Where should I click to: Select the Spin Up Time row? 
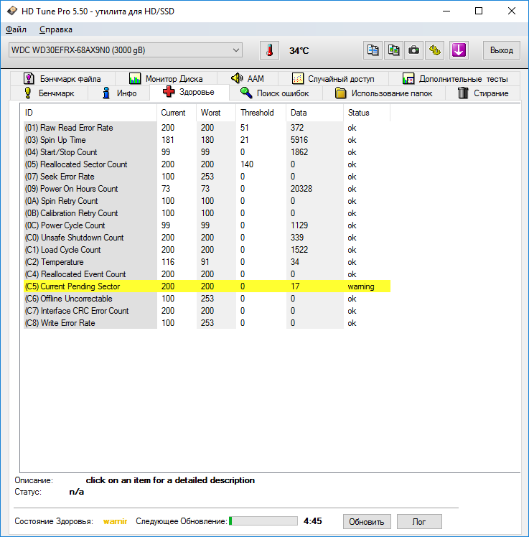click(207, 140)
